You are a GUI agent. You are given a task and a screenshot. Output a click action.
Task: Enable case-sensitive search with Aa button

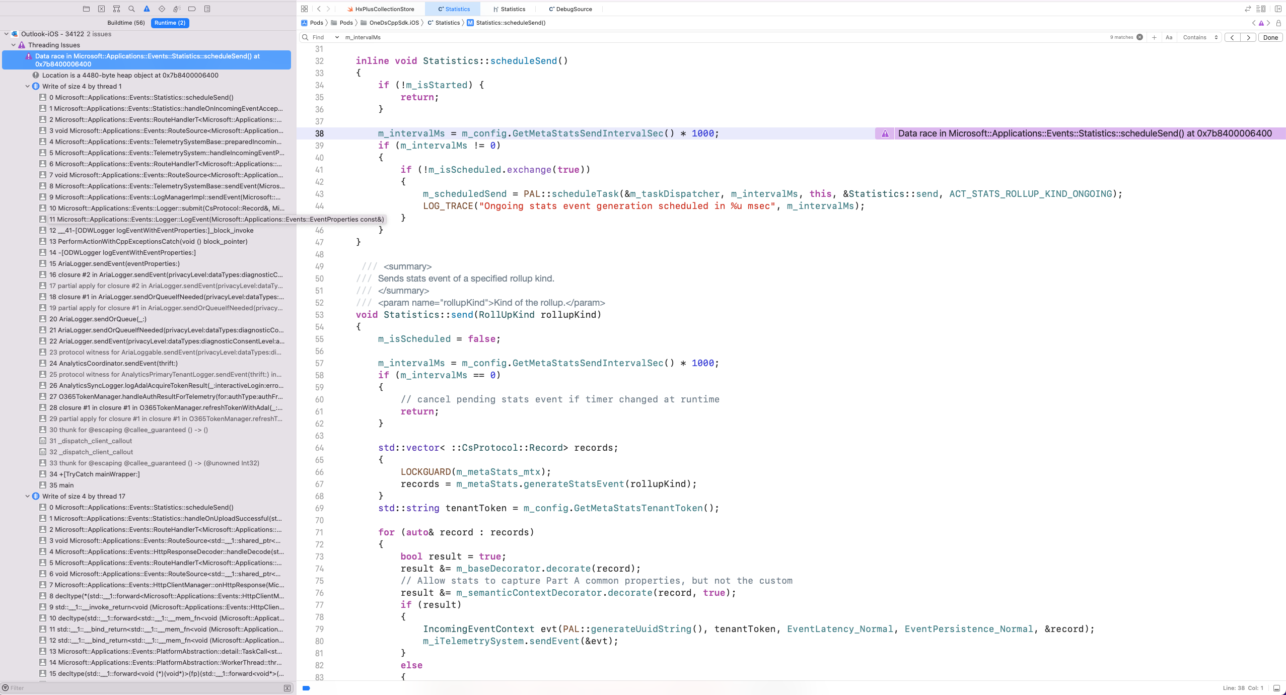tap(1169, 37)
